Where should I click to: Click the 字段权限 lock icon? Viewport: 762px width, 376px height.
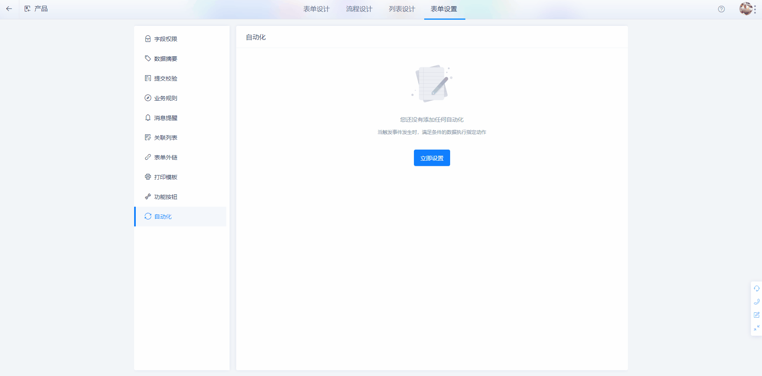pyautogui.click(x=148, y=39)
